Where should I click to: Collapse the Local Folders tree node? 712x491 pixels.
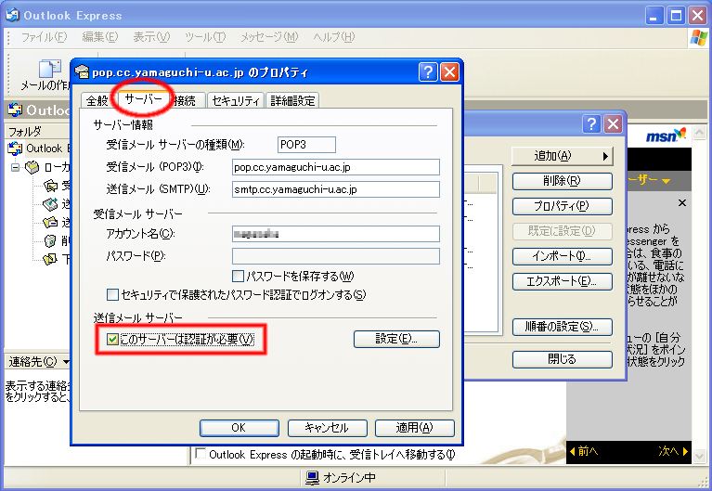pos(16,168)
